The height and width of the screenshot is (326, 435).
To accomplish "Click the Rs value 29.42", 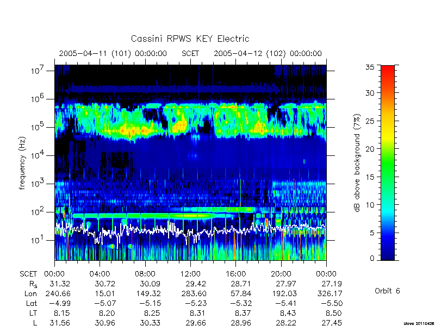I will (x=196, y=284).
